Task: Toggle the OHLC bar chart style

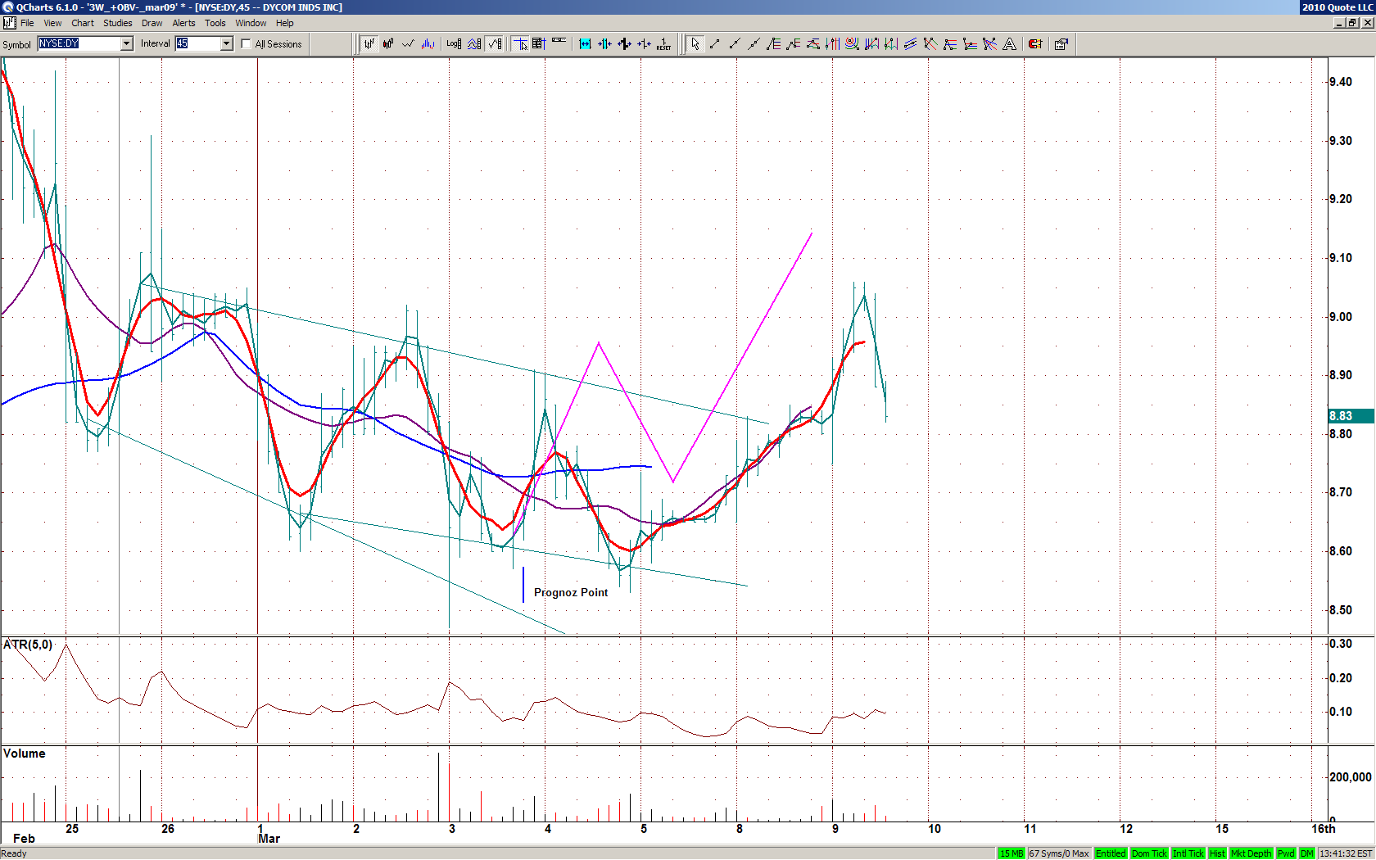Action: click(x=369, y=44)
